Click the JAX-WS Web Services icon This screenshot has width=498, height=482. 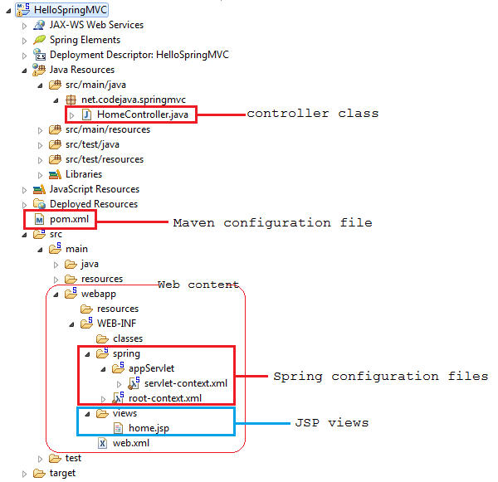tap(39, 25)
